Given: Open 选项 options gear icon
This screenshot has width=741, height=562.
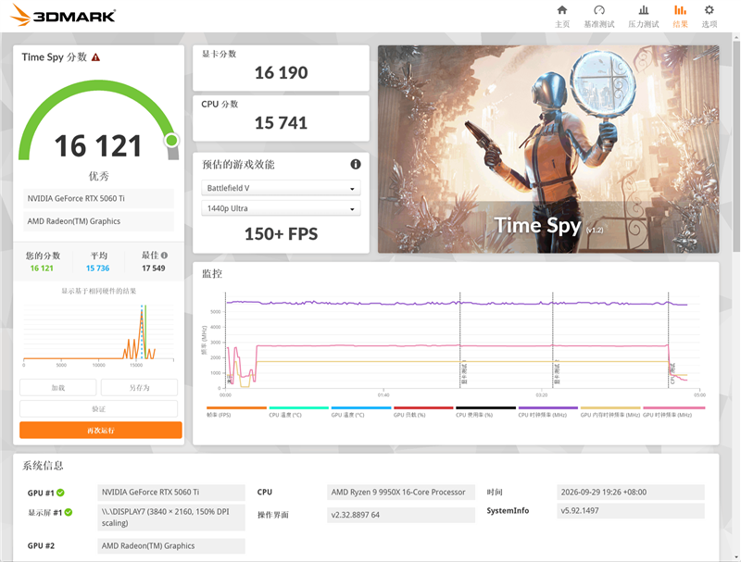Looking at the screenshot, I should click(710, 10).
